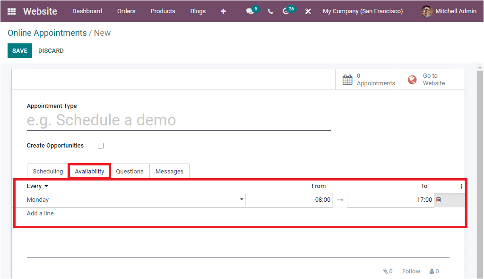
Task: Open the Monday weekday dropdown
Action: pos(241,199)
